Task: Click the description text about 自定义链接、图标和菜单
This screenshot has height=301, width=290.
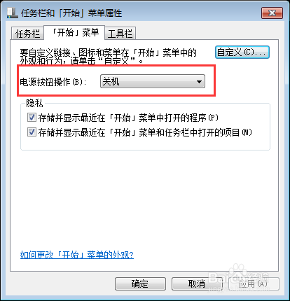Action: coord(108,57)
